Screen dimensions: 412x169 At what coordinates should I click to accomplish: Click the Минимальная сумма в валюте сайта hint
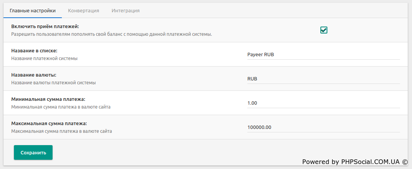click(61, 107)
